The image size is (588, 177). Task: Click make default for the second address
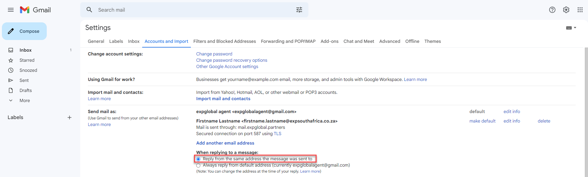click(482, 121)
